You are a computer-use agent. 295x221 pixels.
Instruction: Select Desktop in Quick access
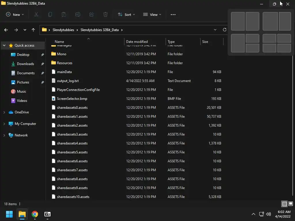coord(23,55)
